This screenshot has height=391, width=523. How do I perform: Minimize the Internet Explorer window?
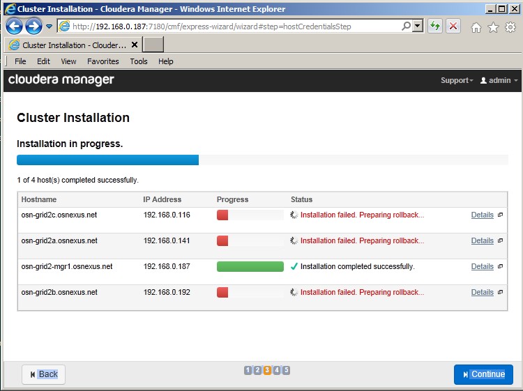coord(490,9)
